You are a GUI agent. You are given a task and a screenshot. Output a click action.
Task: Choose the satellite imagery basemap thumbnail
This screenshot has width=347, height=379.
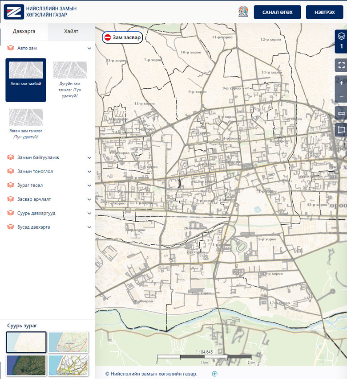click(x=26, y=364)
